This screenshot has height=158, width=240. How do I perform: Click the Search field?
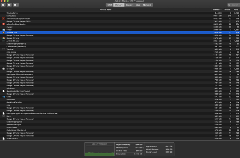(234, 5)
